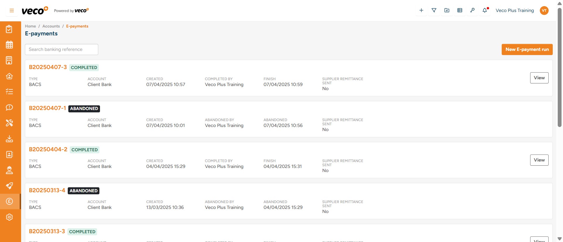Navigate to Accounts in the breadcrumb

coord(51,26)
